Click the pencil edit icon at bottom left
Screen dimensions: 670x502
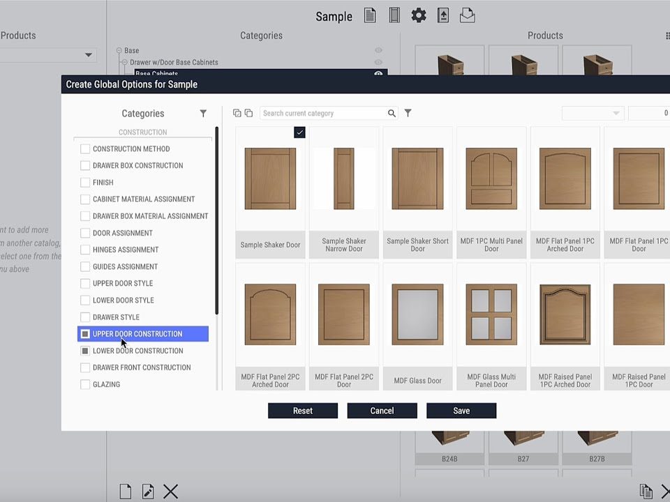click(148, 492)
